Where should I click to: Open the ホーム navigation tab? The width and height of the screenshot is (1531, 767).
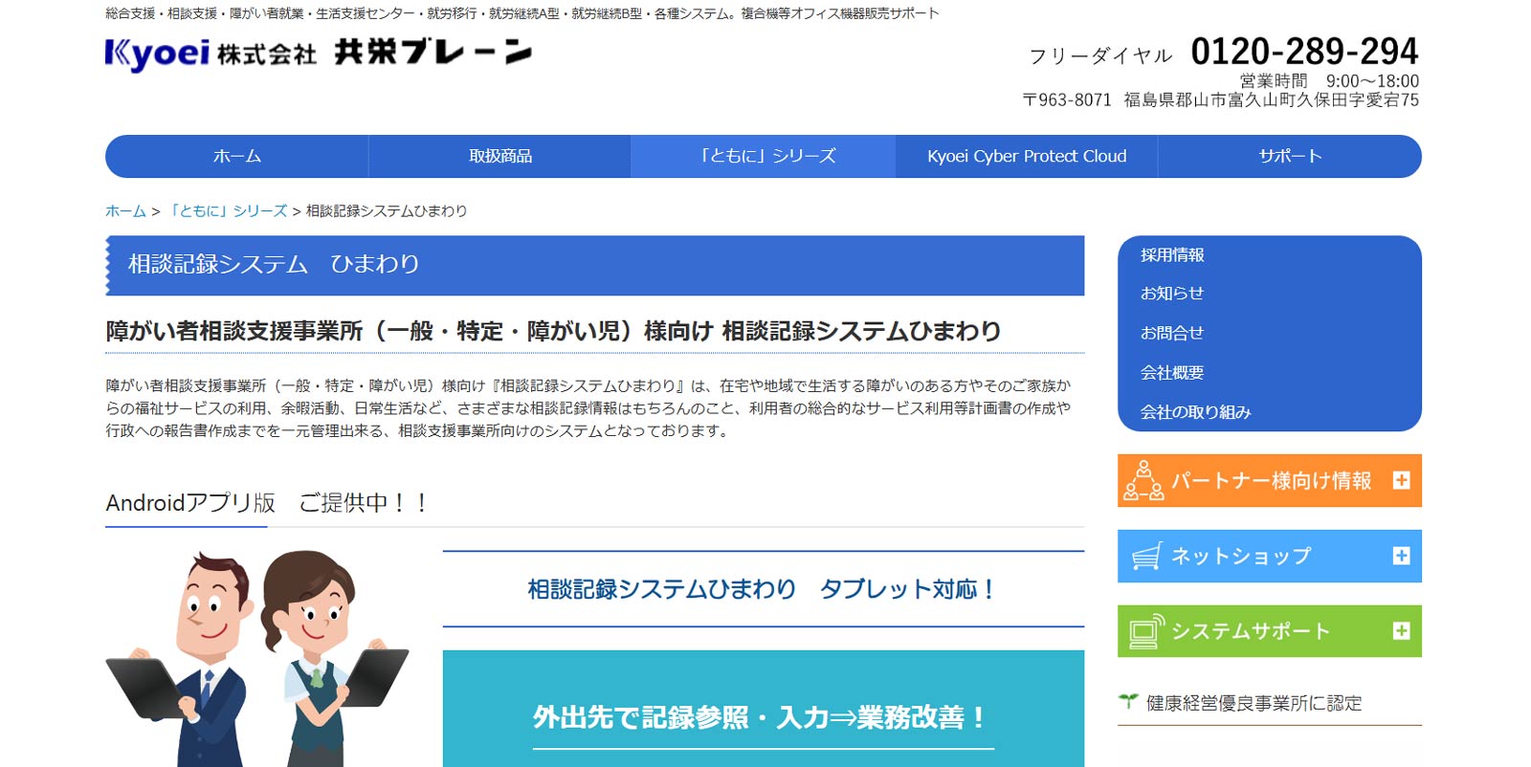236,156
